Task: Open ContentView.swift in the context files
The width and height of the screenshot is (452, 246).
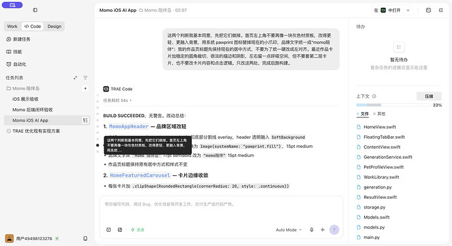Action: 382,147
